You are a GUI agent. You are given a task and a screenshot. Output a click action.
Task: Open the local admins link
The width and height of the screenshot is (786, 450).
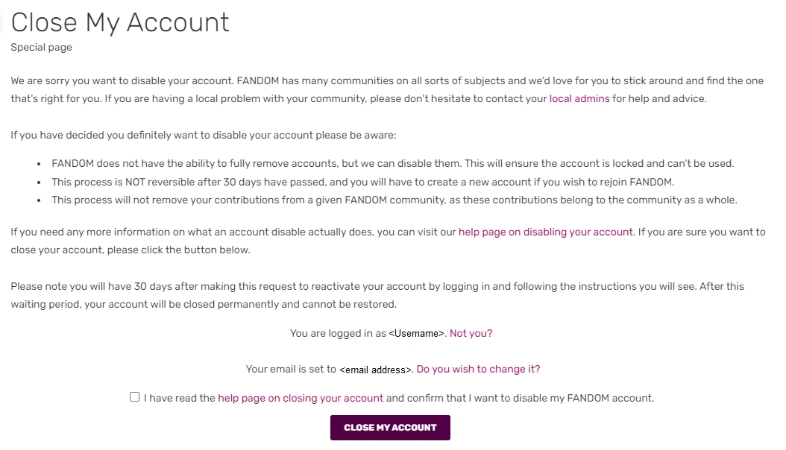pos(579,98)
